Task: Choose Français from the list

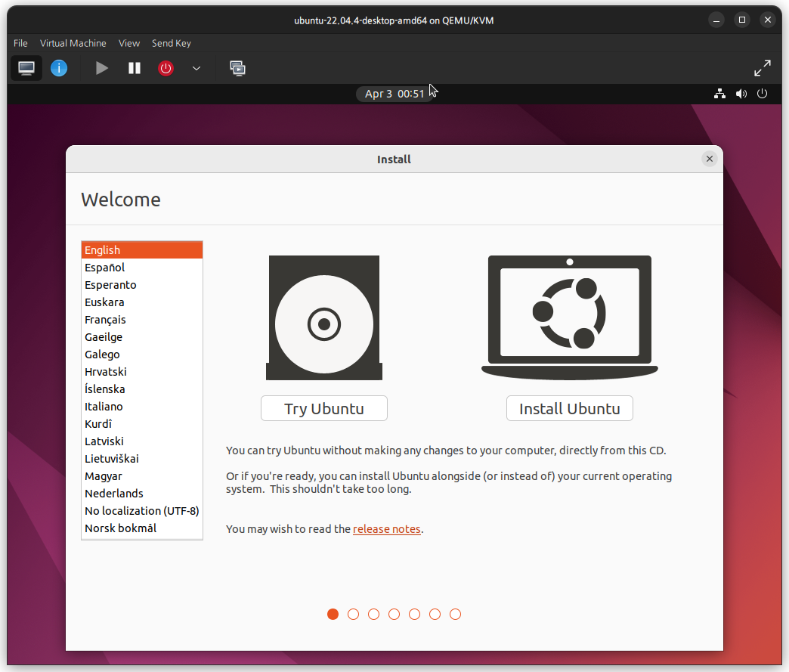Action: pos(142,320)
